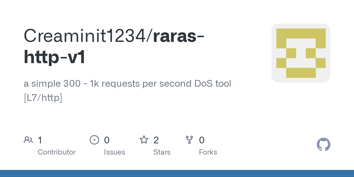Click the stars star icon
354x177 pixels.
(x=144, y=140)
